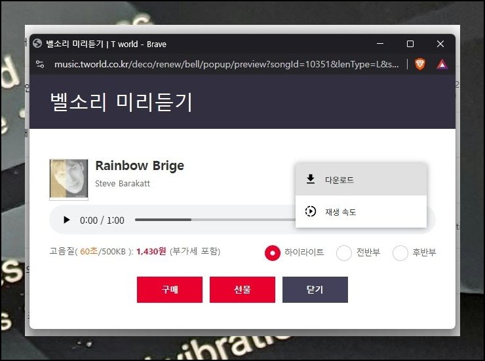Click the playback speed circular icon
The height and width of the screenshot is (361, 485).
tap(310, 211)
